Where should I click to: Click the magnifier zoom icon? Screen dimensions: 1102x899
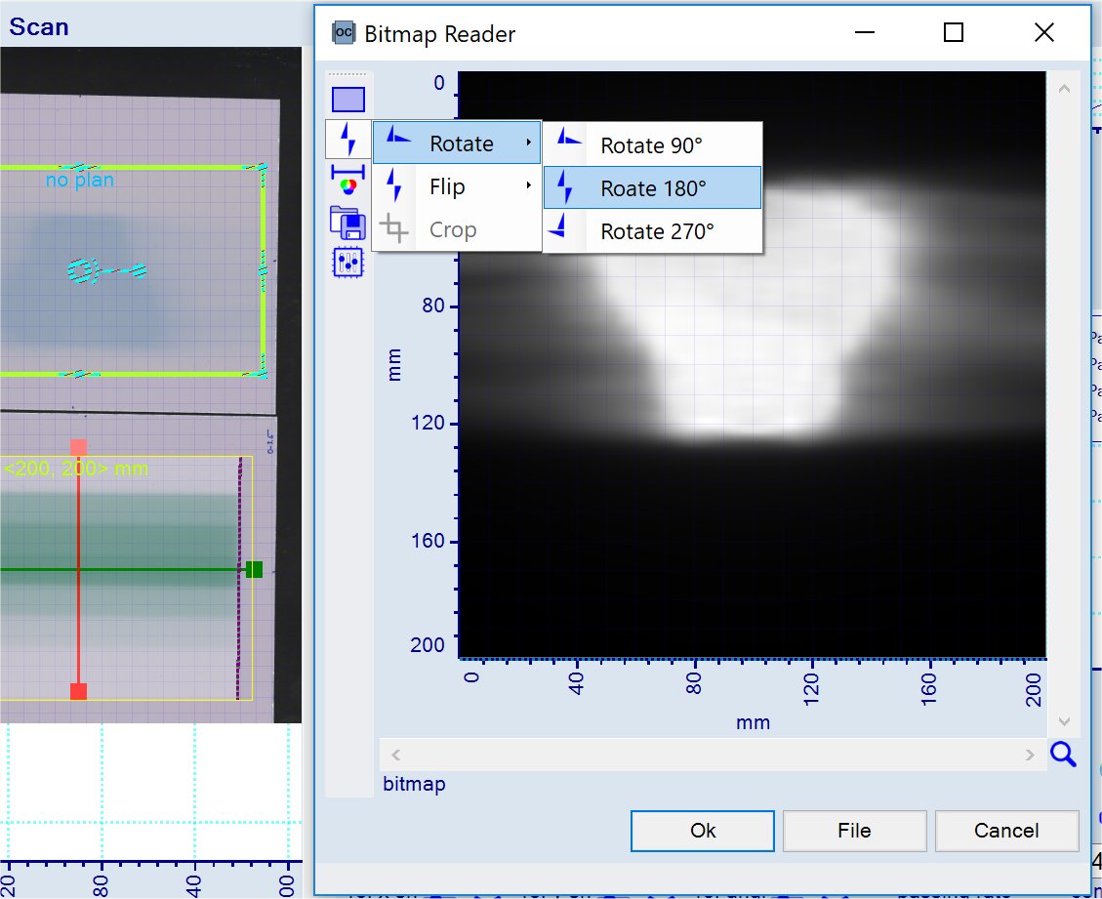1063,754
